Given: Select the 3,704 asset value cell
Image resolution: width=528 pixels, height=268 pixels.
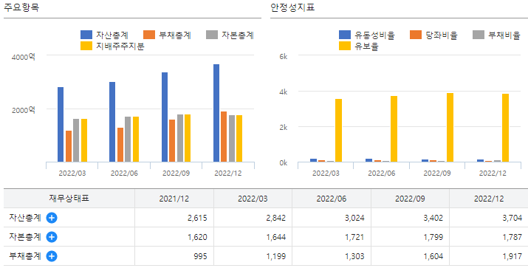Looking at the screenshot, I should click(x=489, y=218).
